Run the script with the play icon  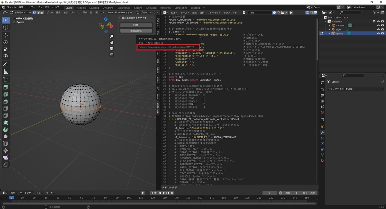291,13
